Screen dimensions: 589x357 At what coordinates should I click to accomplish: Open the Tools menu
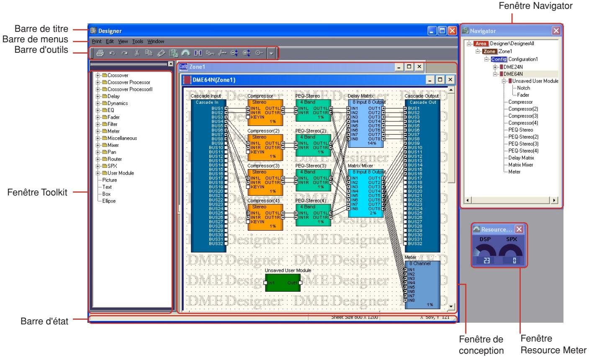coord(138,41)
